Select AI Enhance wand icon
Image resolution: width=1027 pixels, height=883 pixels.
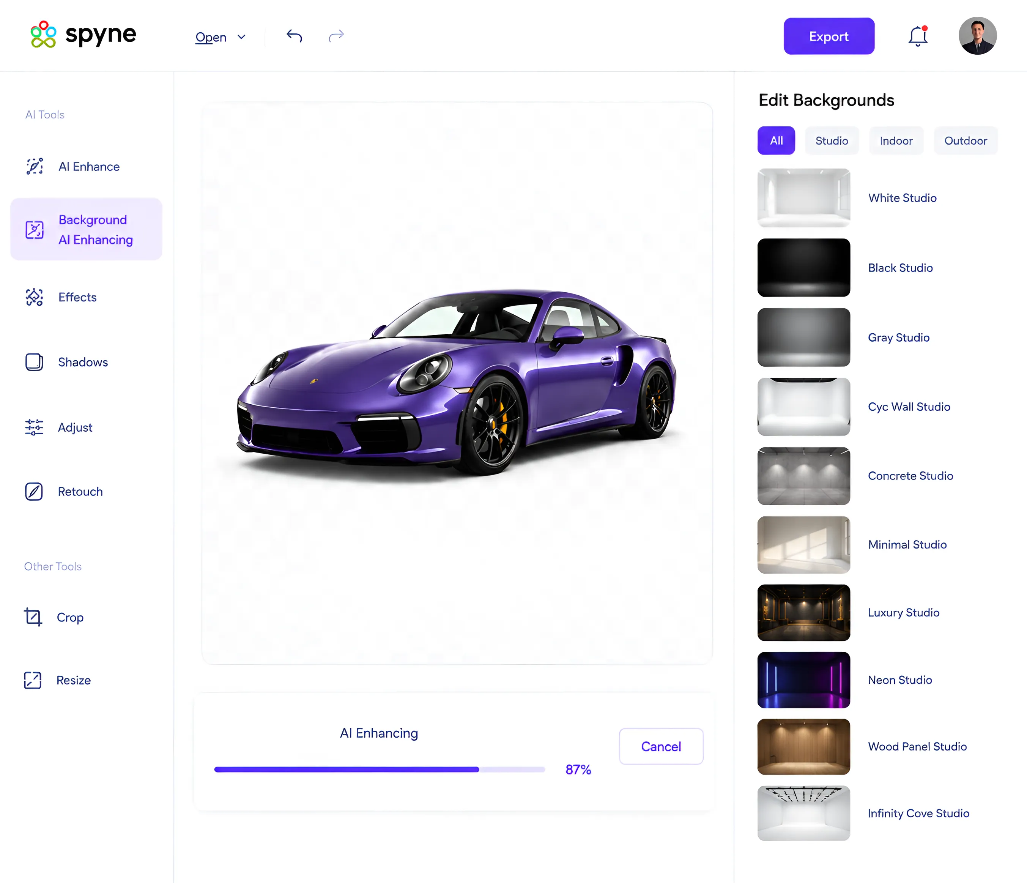[35, 167]
